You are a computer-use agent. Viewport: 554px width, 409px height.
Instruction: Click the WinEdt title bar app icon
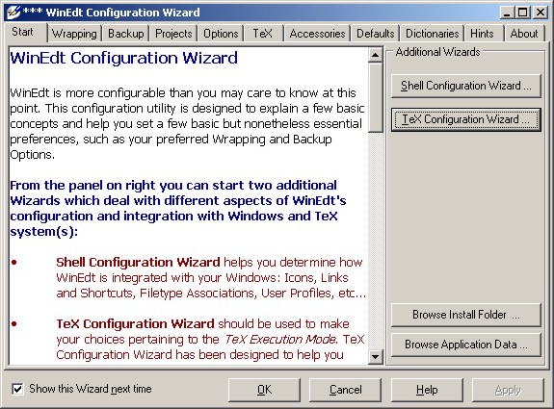coord(13,13)
